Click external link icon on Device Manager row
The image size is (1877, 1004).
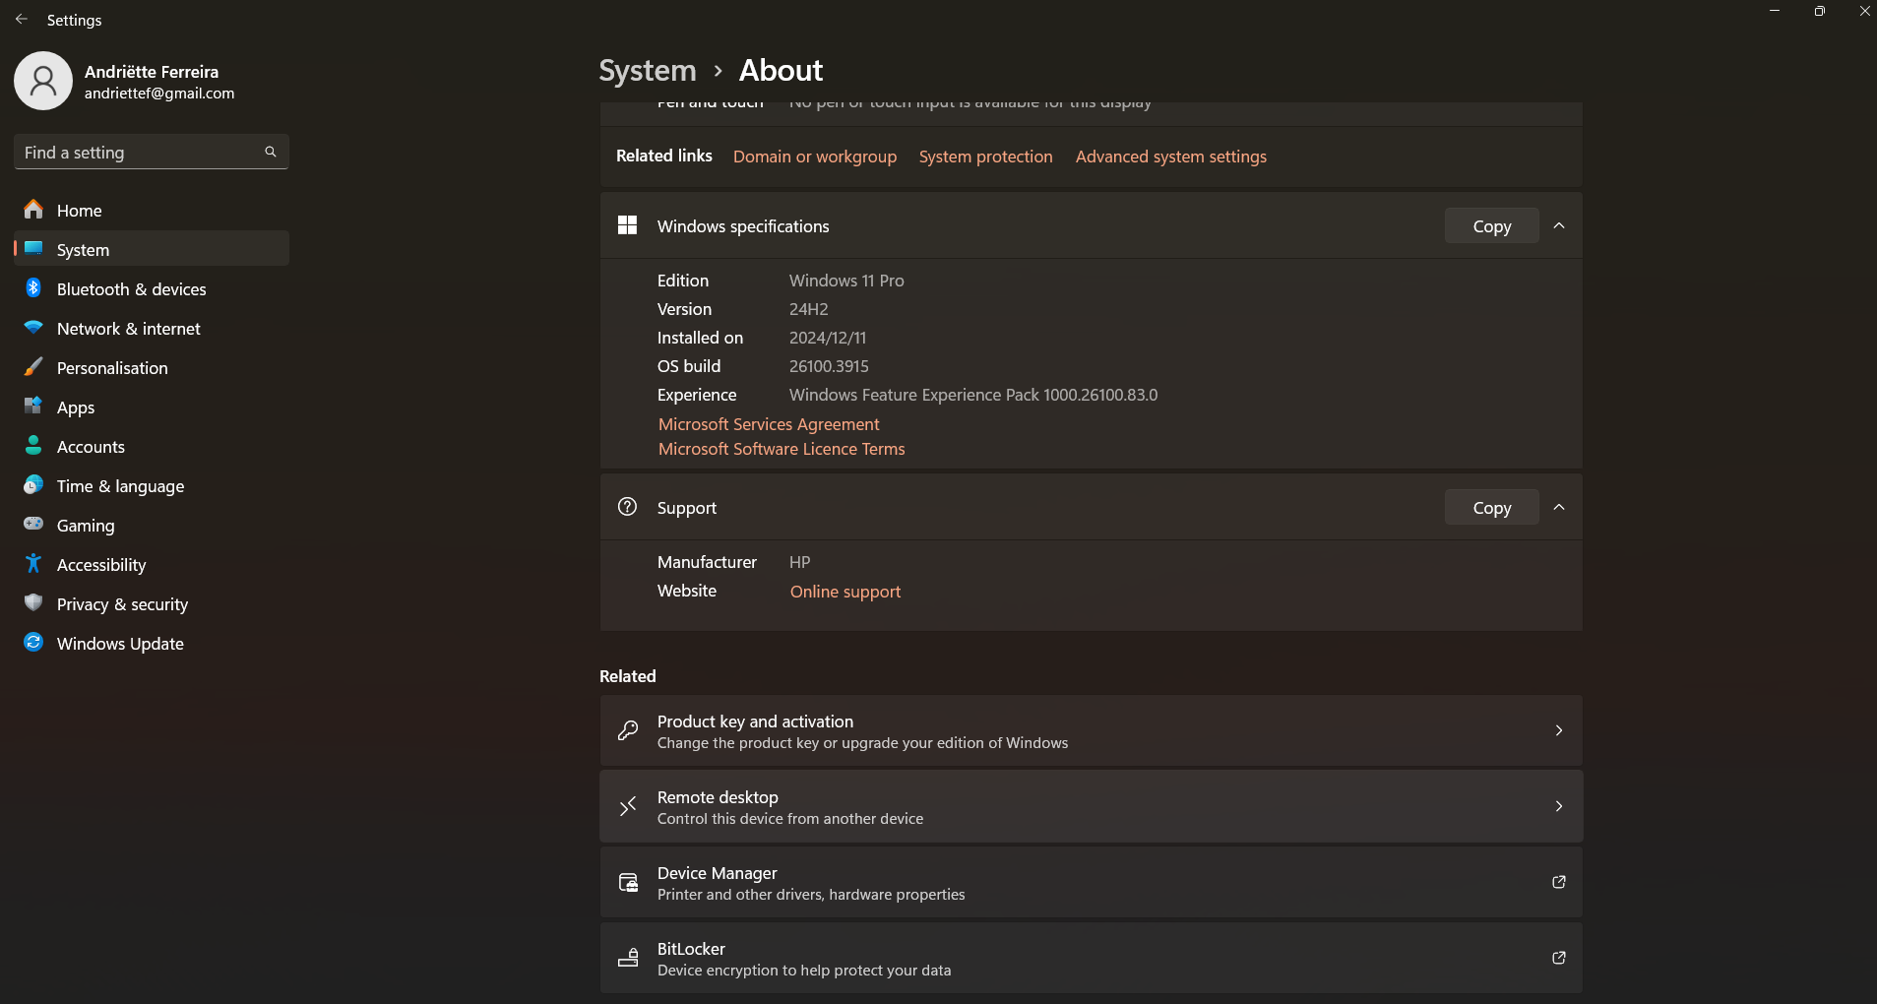pyautogui.click(x=1559, y=882)
